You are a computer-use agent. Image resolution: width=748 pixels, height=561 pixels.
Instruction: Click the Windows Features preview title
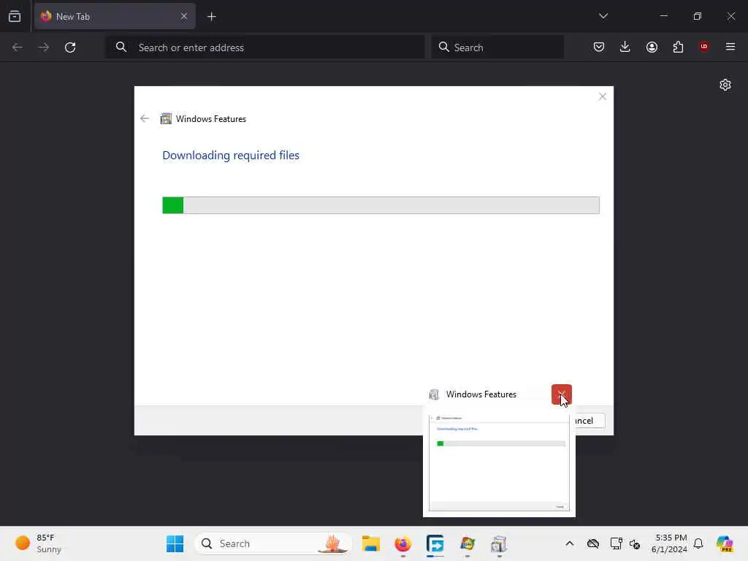tap(481, 394)
